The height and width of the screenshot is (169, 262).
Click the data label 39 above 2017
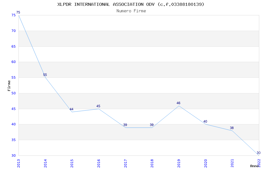pos(125,125)
